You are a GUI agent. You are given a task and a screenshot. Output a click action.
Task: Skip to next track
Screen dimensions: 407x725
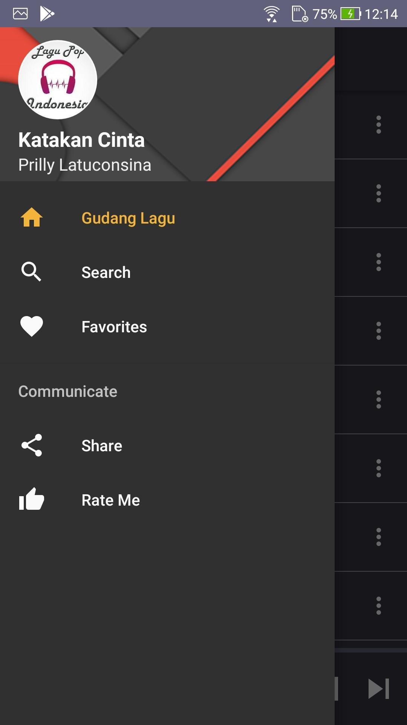point(378,688)
